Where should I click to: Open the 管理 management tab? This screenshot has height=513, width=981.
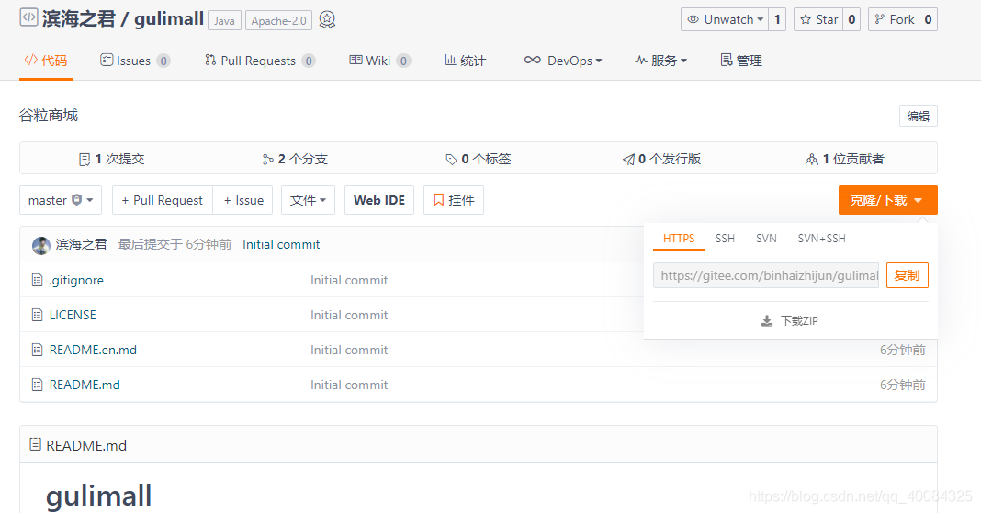741,61
